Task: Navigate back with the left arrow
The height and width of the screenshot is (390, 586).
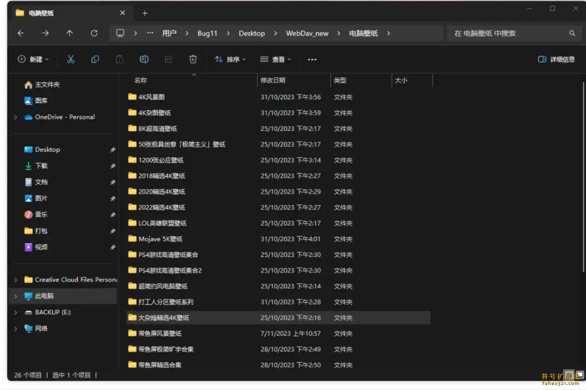Action: click(x=21, y=33)
